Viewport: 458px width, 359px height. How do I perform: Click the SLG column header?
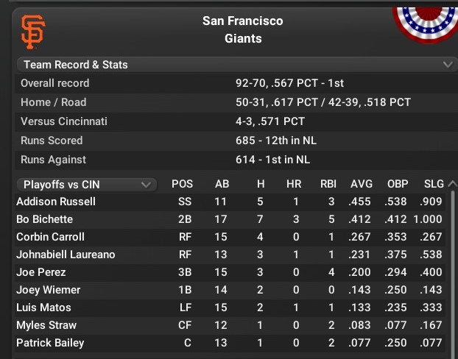[434, 184]
